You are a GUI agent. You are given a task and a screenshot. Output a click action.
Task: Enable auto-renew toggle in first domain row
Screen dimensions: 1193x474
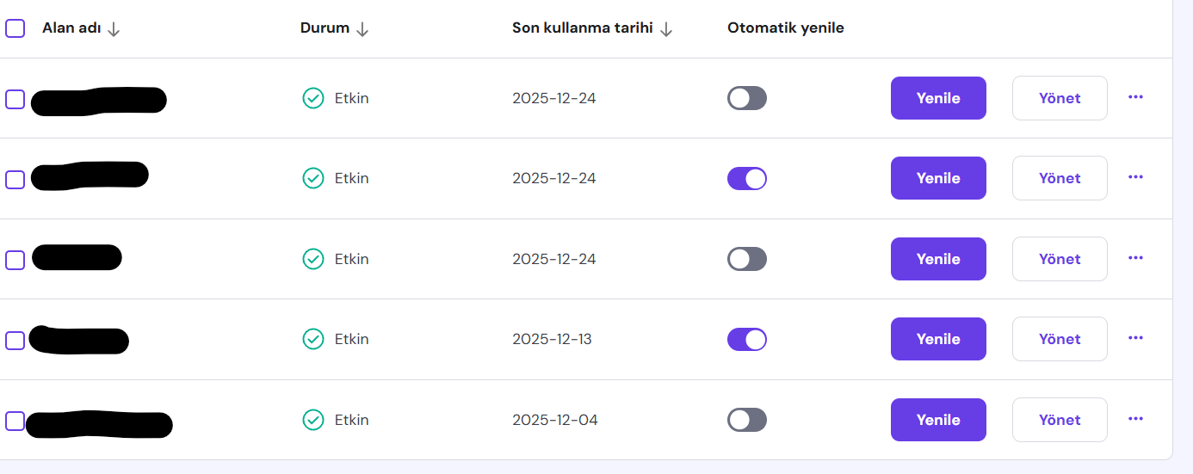746,98
